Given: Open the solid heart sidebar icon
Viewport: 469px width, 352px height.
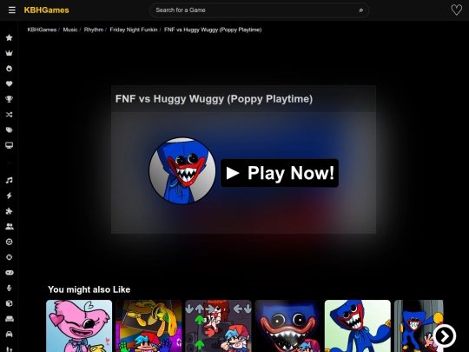Looking at the screenshot, I should tap(10, 83).
